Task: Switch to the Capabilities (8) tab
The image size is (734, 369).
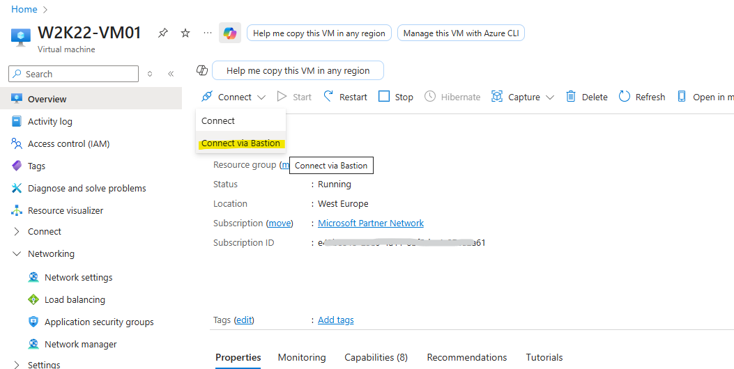Action: pos(376,357)
